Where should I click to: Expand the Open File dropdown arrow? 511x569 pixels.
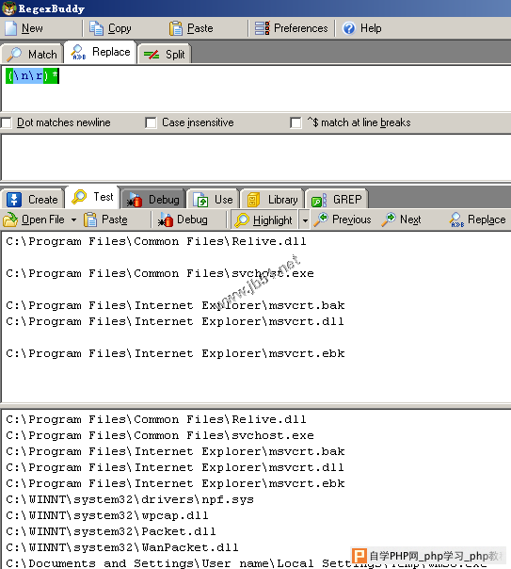click(x=73, y=219)
